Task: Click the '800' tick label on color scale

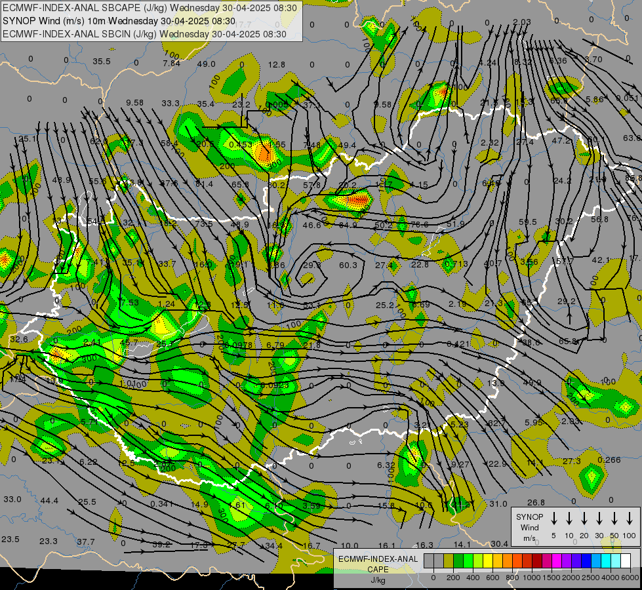Action: [512, 578]
